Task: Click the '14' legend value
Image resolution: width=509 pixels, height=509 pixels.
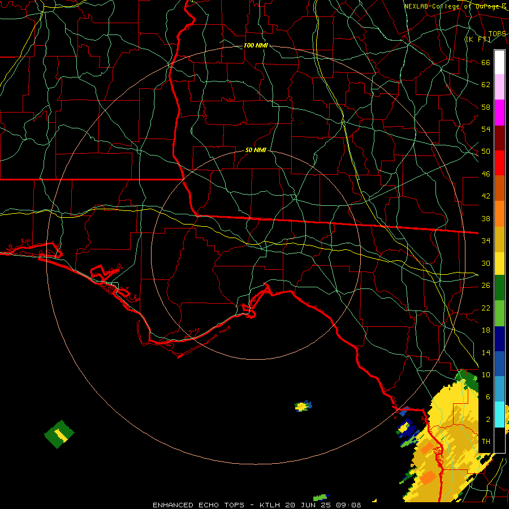Action: pos(486,352)
